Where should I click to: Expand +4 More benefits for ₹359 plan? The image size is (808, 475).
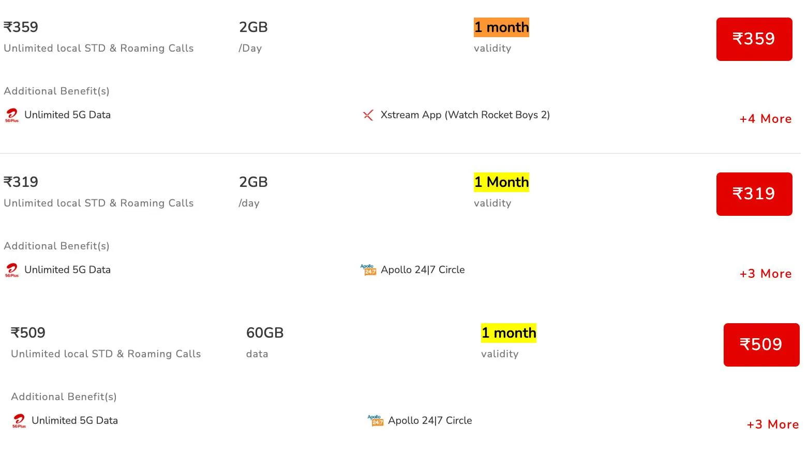pyautogui.click(x=766, y=119)
